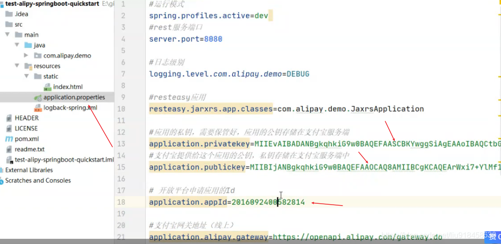The image size is (501, 244).
Task: Click the LICENSE file icon
Action: tap(9, 128)
